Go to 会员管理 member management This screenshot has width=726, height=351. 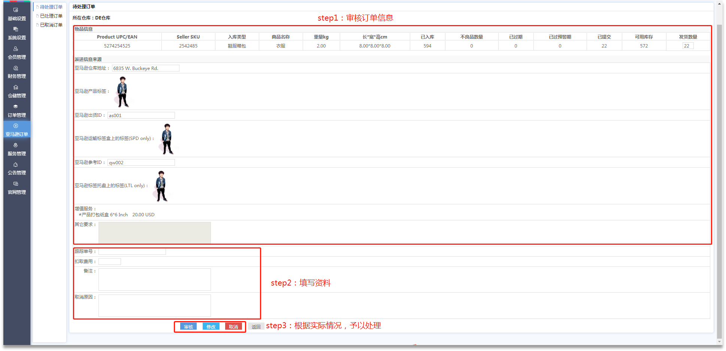[x=17, y=53]
